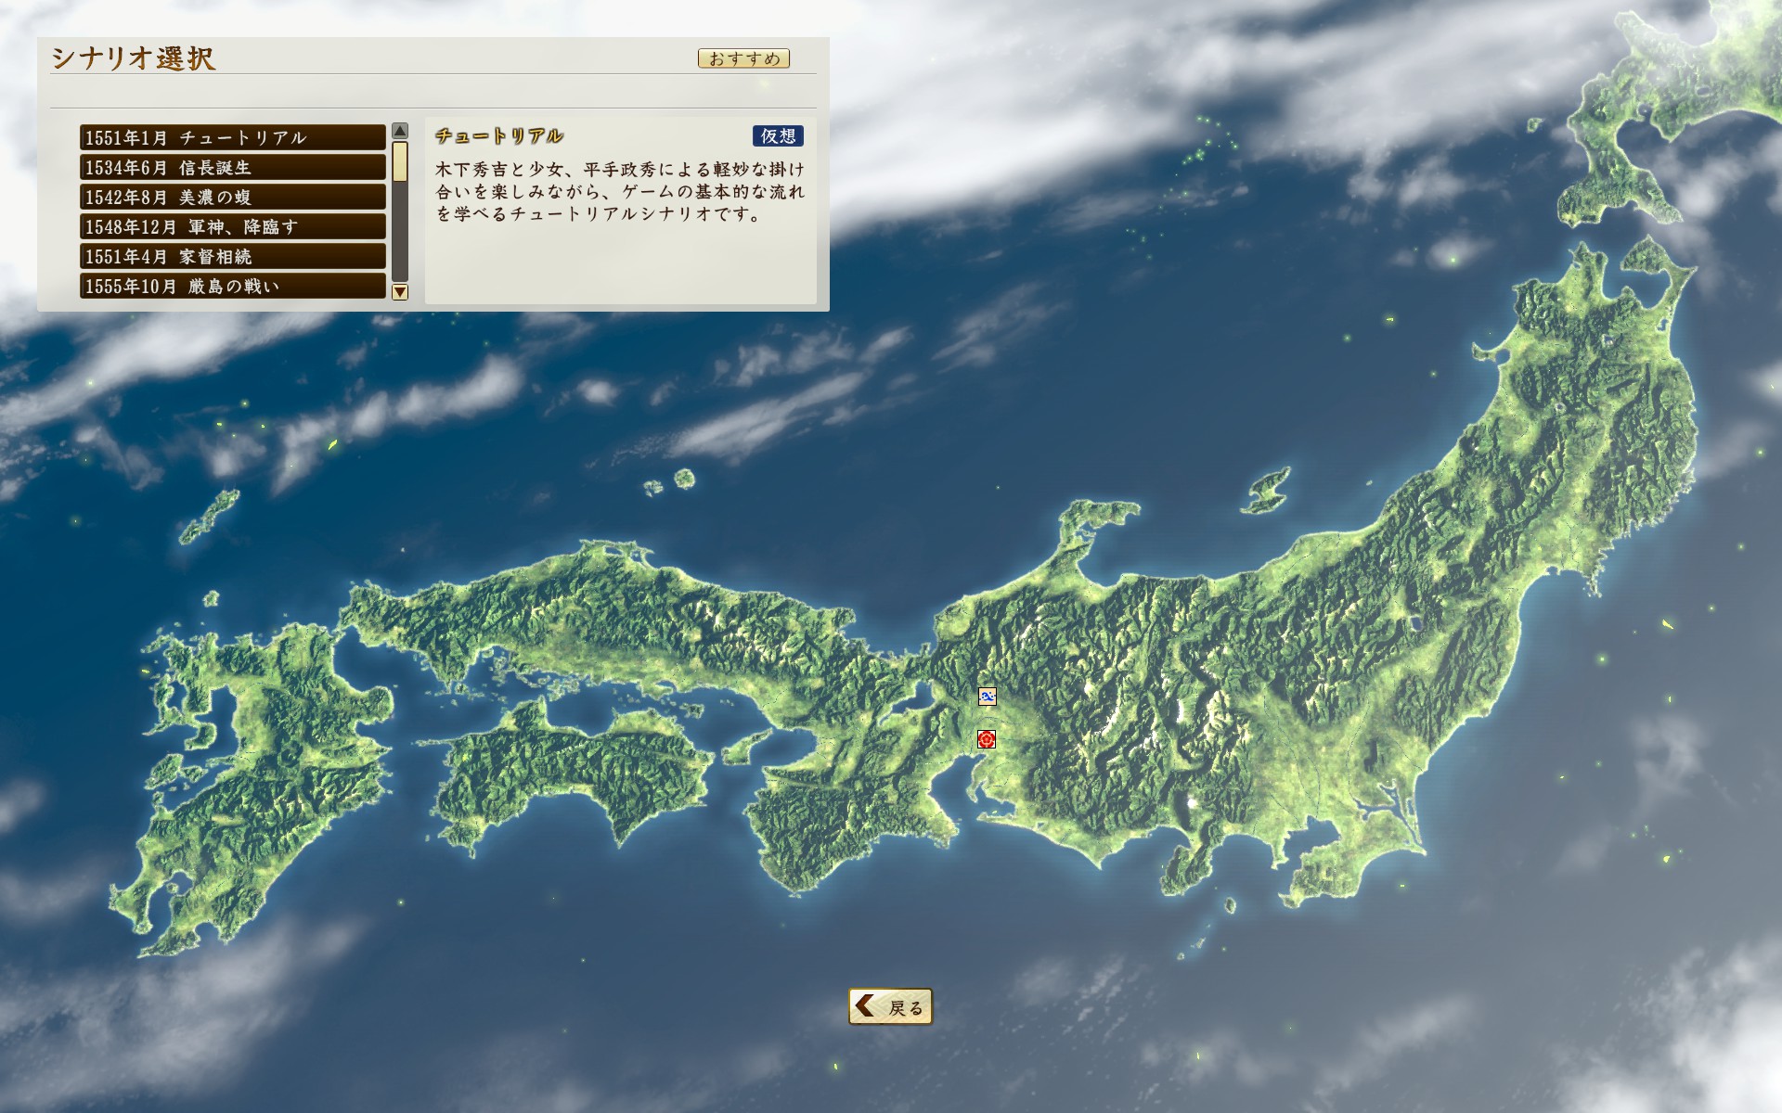Click the empty scrollbar track below thumb

coord(400,232)
